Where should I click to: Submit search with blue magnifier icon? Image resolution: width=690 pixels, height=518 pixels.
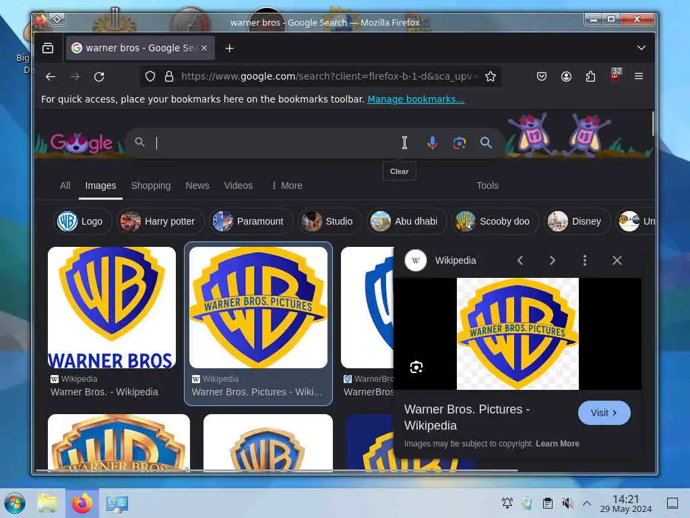(x=486, y=143)
